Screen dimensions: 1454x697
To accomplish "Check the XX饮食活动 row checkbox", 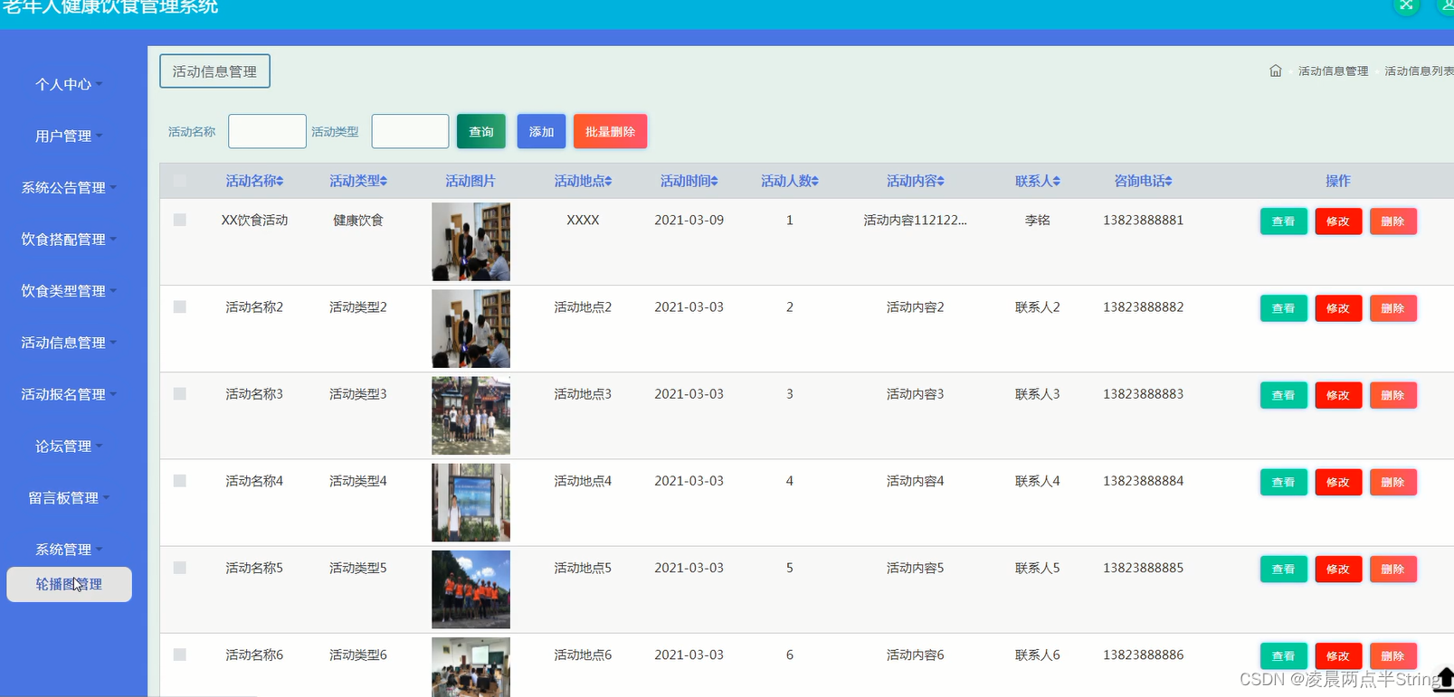I will pyautogui.click(x=179, y=220).
